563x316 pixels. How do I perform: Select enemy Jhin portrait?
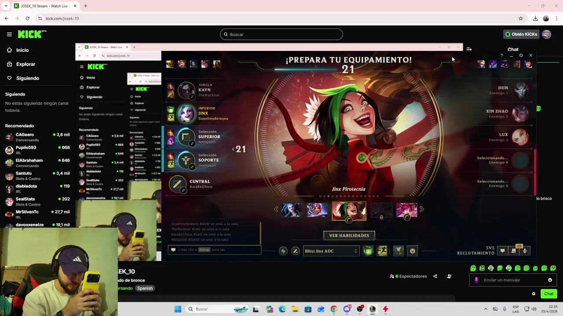click(x=520, y=90)
